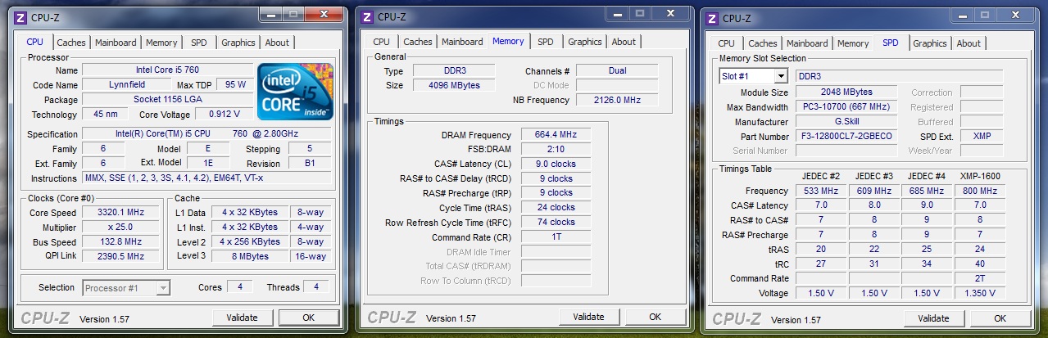The height and width of the screenshot is (338, 1048).
Task: Select the Memory tab in left window
Action: point(161,43)
